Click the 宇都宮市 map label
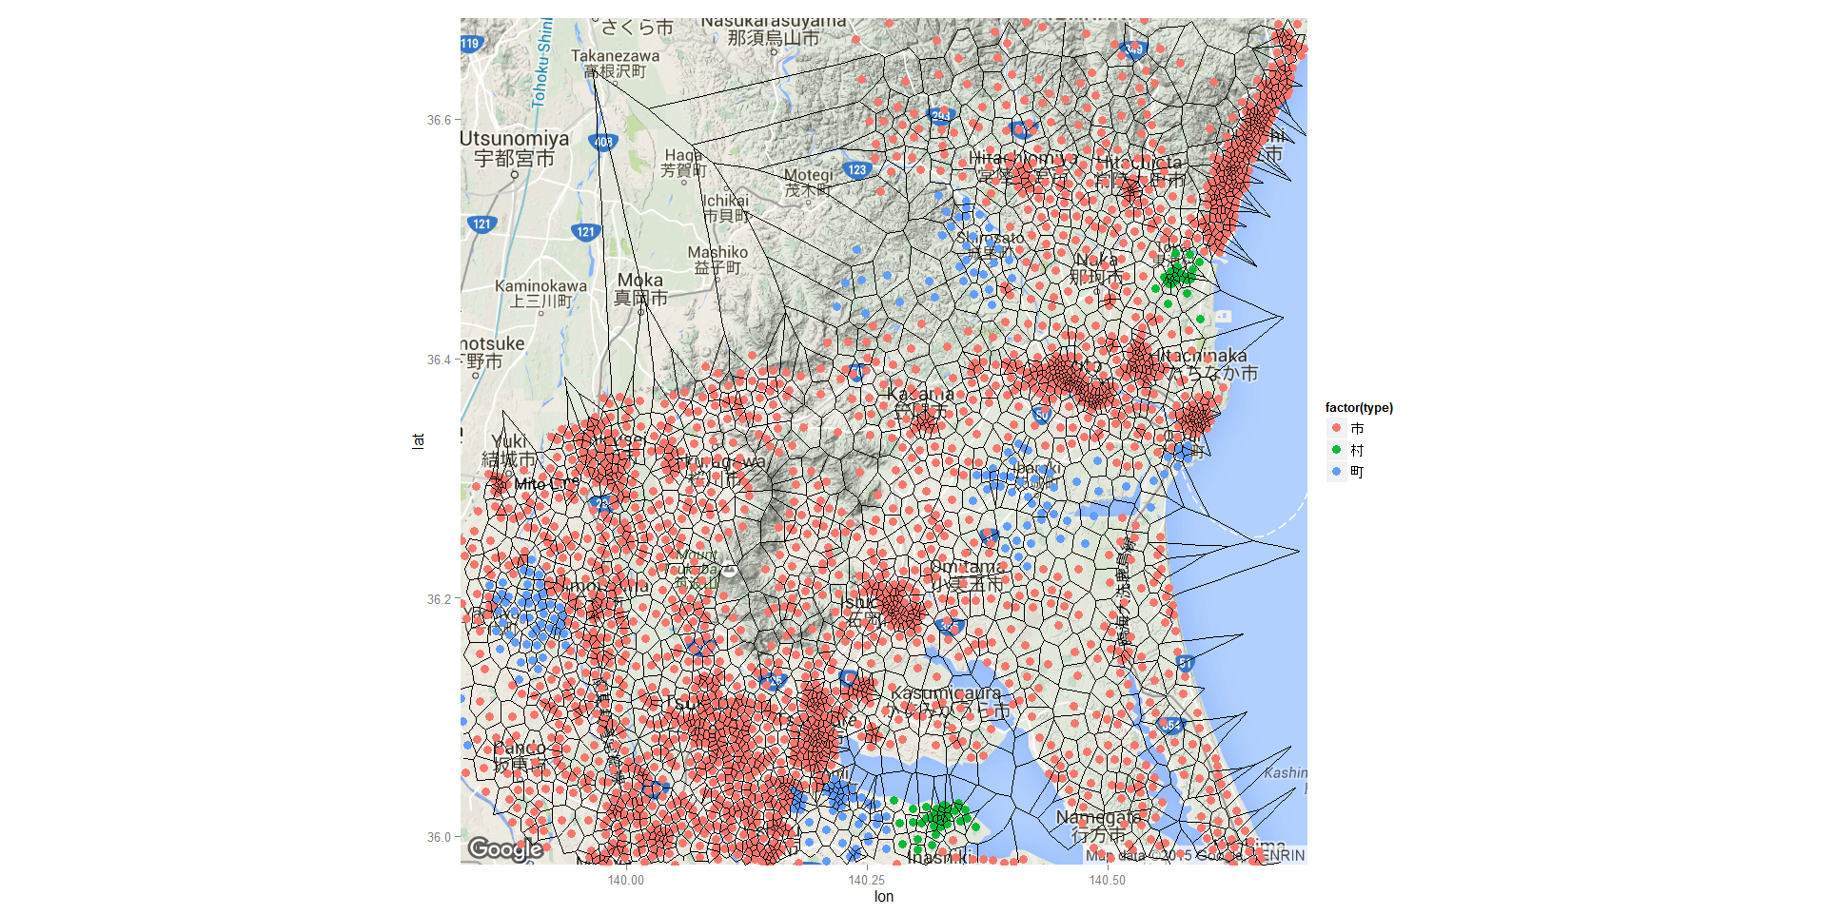The image size is (1827, 915). 515,159
